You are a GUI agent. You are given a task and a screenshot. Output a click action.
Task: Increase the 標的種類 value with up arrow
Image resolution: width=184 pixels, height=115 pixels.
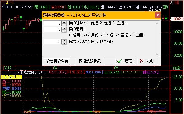[x=64, y=22]
